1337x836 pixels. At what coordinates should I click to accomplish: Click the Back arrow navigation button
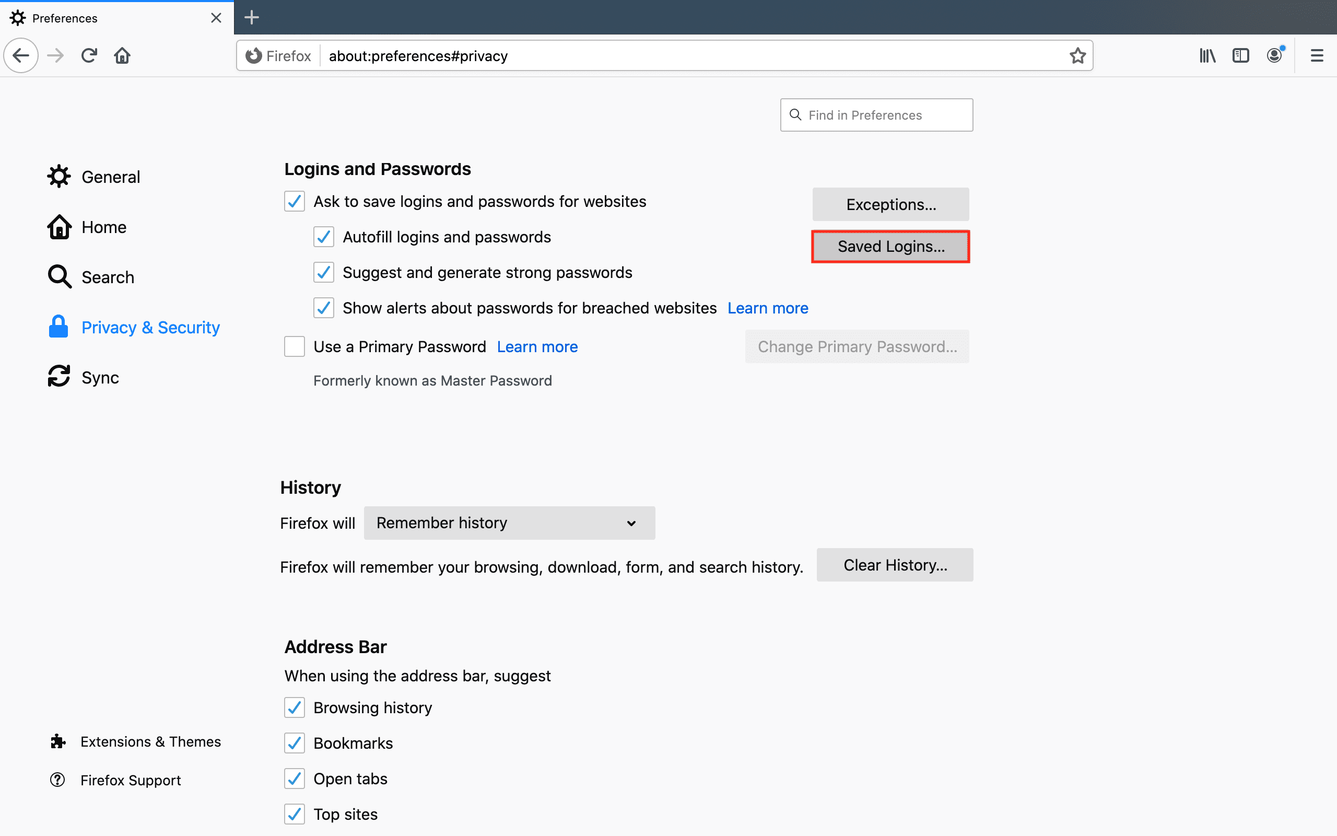21,55
